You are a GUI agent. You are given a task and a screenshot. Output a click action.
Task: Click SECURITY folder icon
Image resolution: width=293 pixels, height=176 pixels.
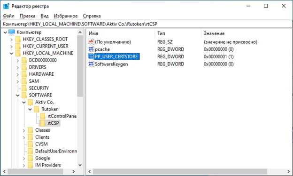click(24, 88)
